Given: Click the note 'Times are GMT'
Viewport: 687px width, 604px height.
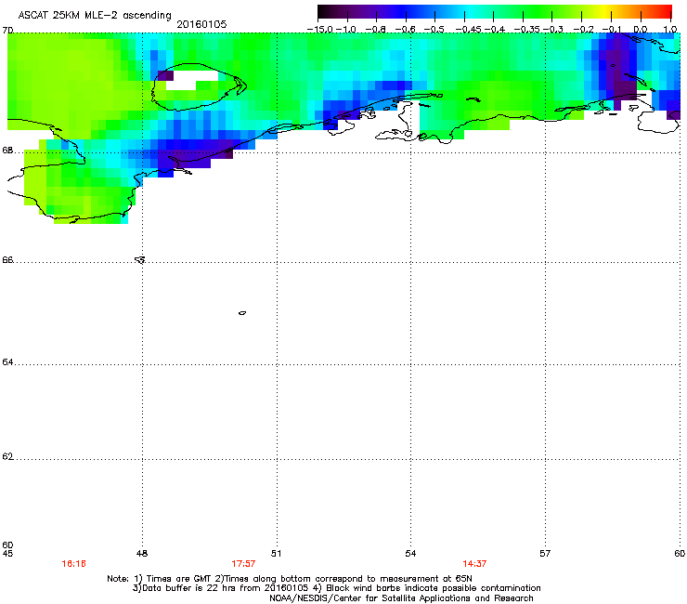Looking at the screenshot, I should [x=179, y=579].
